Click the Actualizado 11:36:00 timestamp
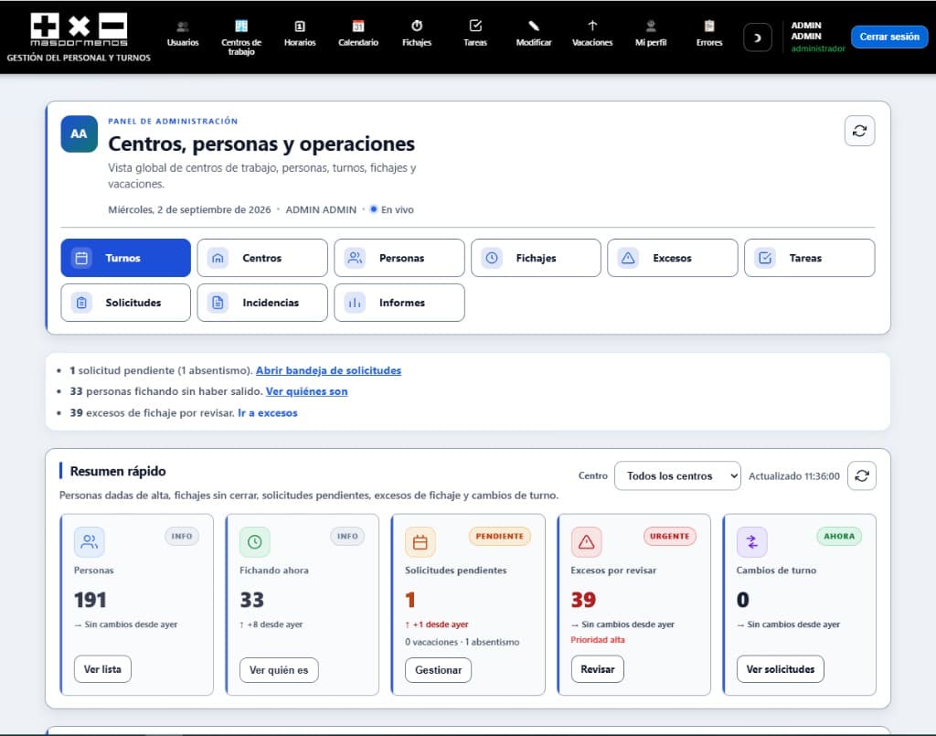Viewport: 936px width, 736px height. click(794, 475)
